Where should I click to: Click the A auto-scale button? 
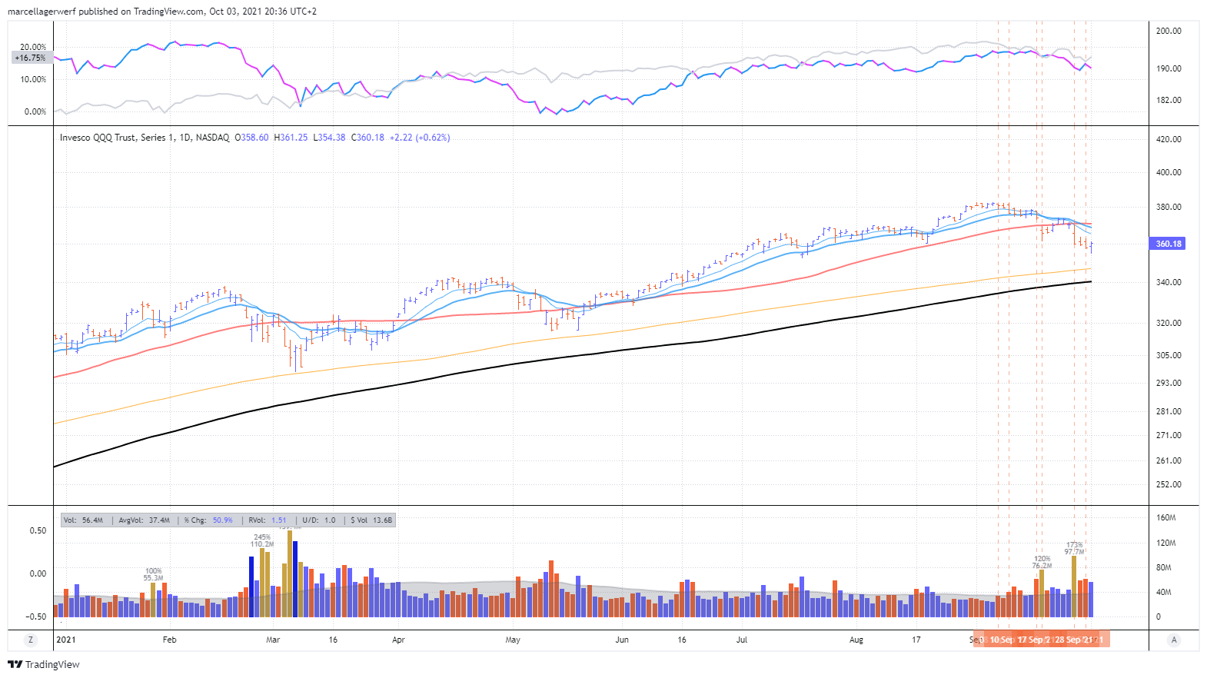pyautogui.click(x=1174, y=640)
